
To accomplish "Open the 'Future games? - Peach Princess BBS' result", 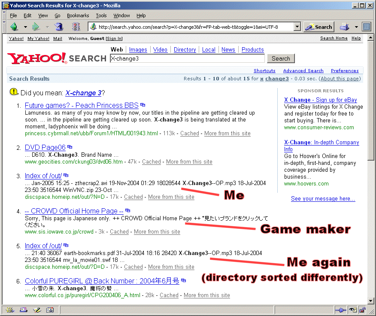I will click(82, 105).
